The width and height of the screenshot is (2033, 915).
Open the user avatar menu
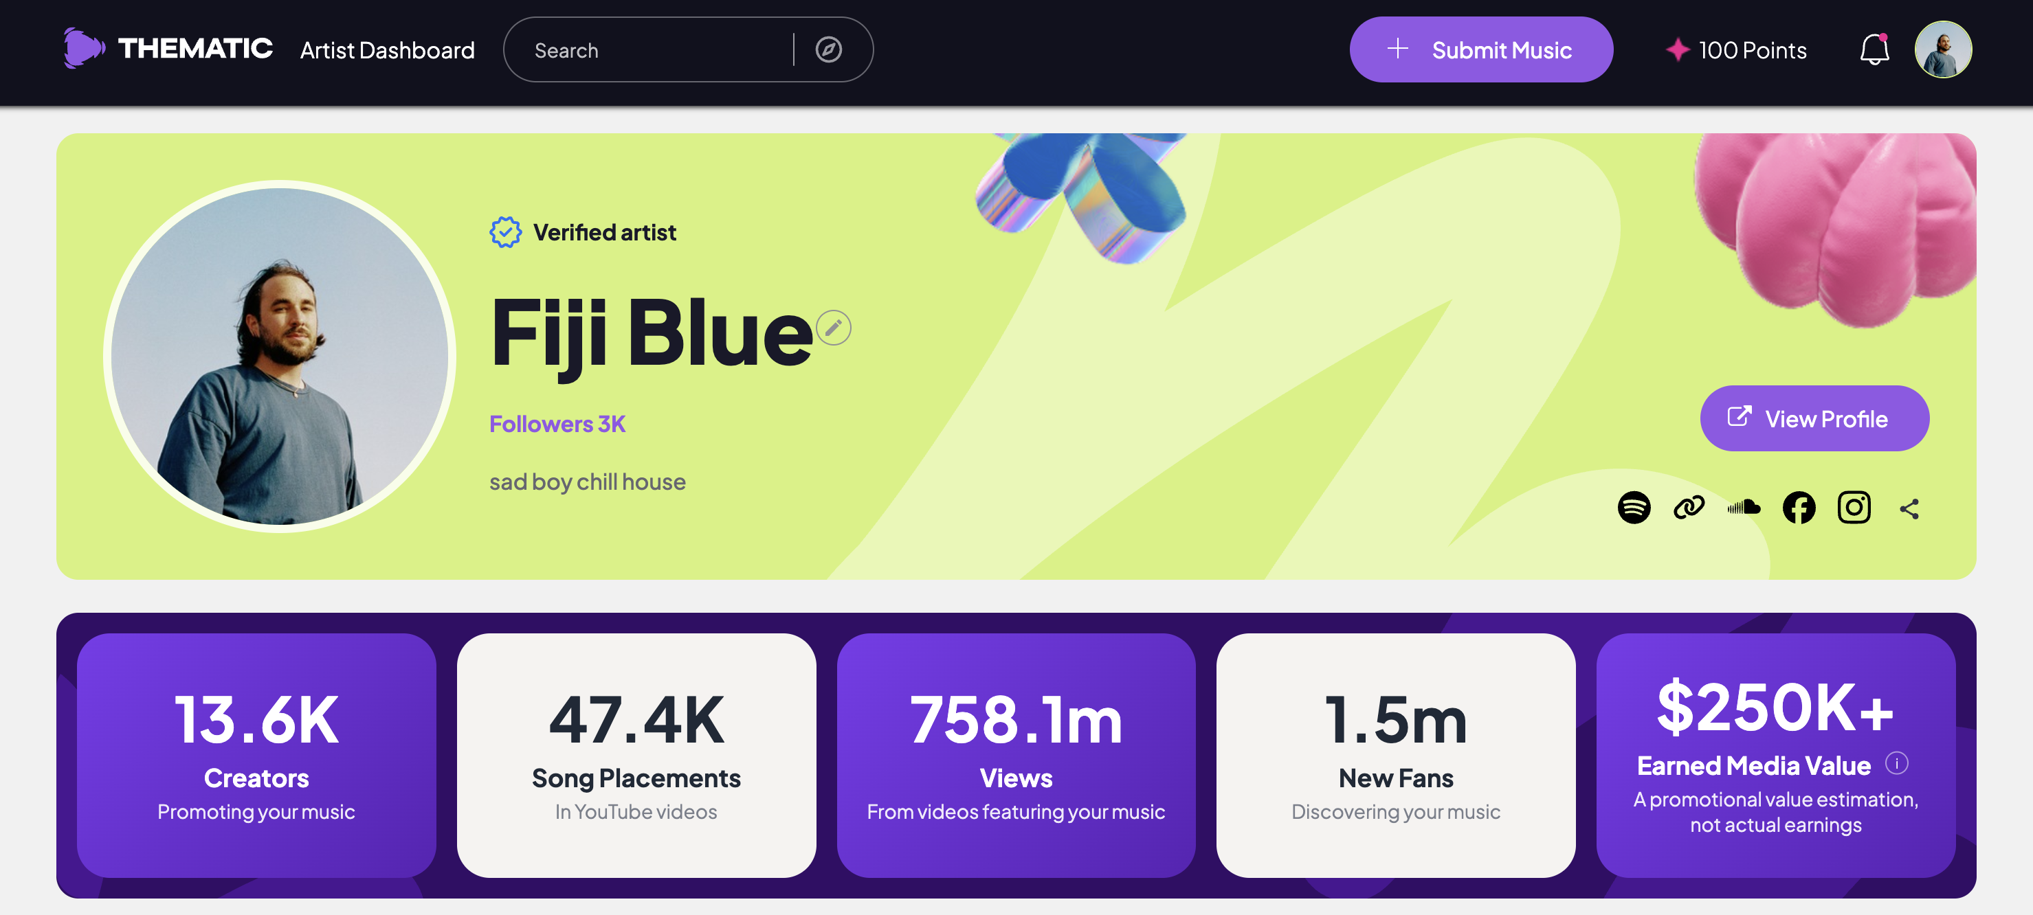tap(1943, 49)
